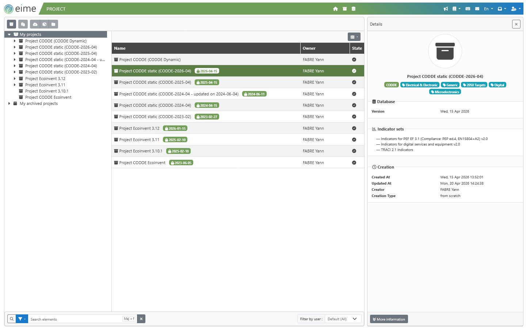This screenshot has height=329, width=526.
Task: Click the search magnifier icon
Action: 12,319
